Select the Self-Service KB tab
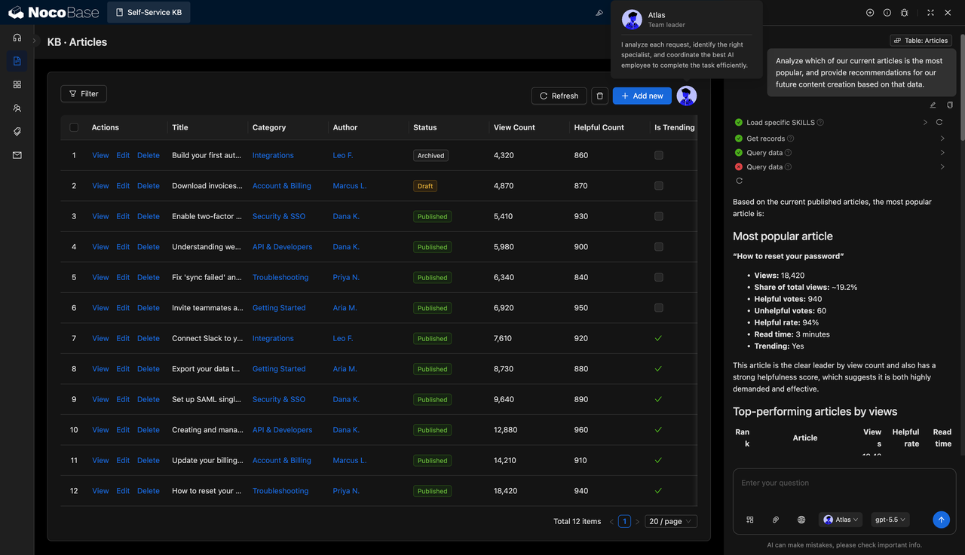This screenshot has width=965, height=555. pyautogui.click(x=149, y=13)
